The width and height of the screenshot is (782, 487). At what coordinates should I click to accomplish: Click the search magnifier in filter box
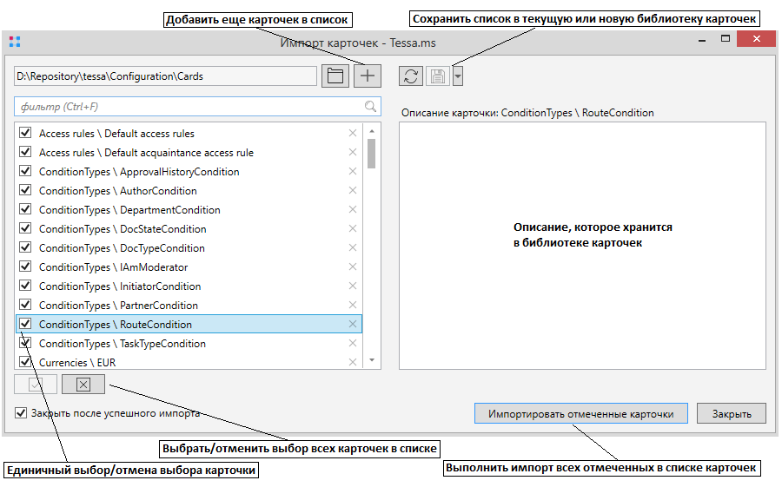pos(371,107)
